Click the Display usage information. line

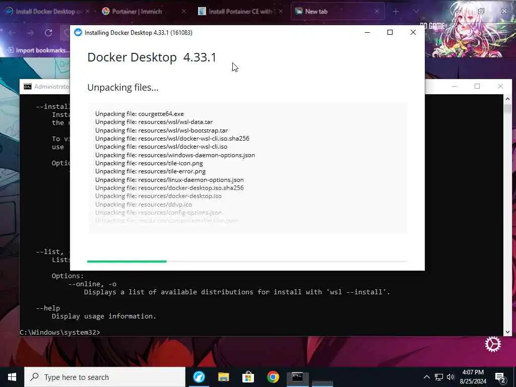[x=104, y=316]
